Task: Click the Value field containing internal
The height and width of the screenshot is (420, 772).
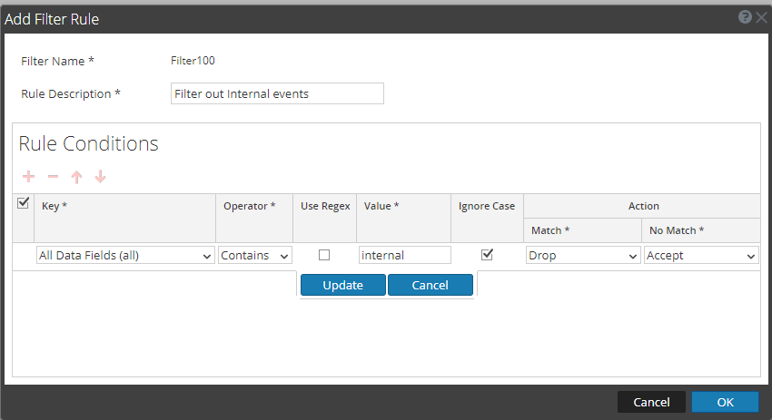Action: coord(405,256)
